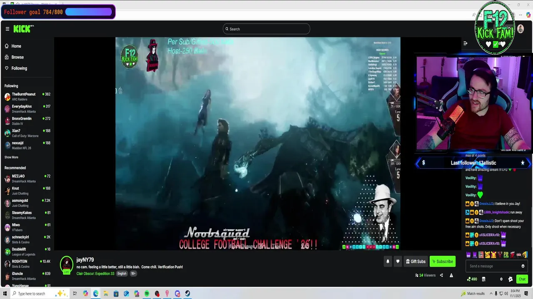Click the KICK logo
This screenshot has width=533, height=299.
tap(23, 29)
